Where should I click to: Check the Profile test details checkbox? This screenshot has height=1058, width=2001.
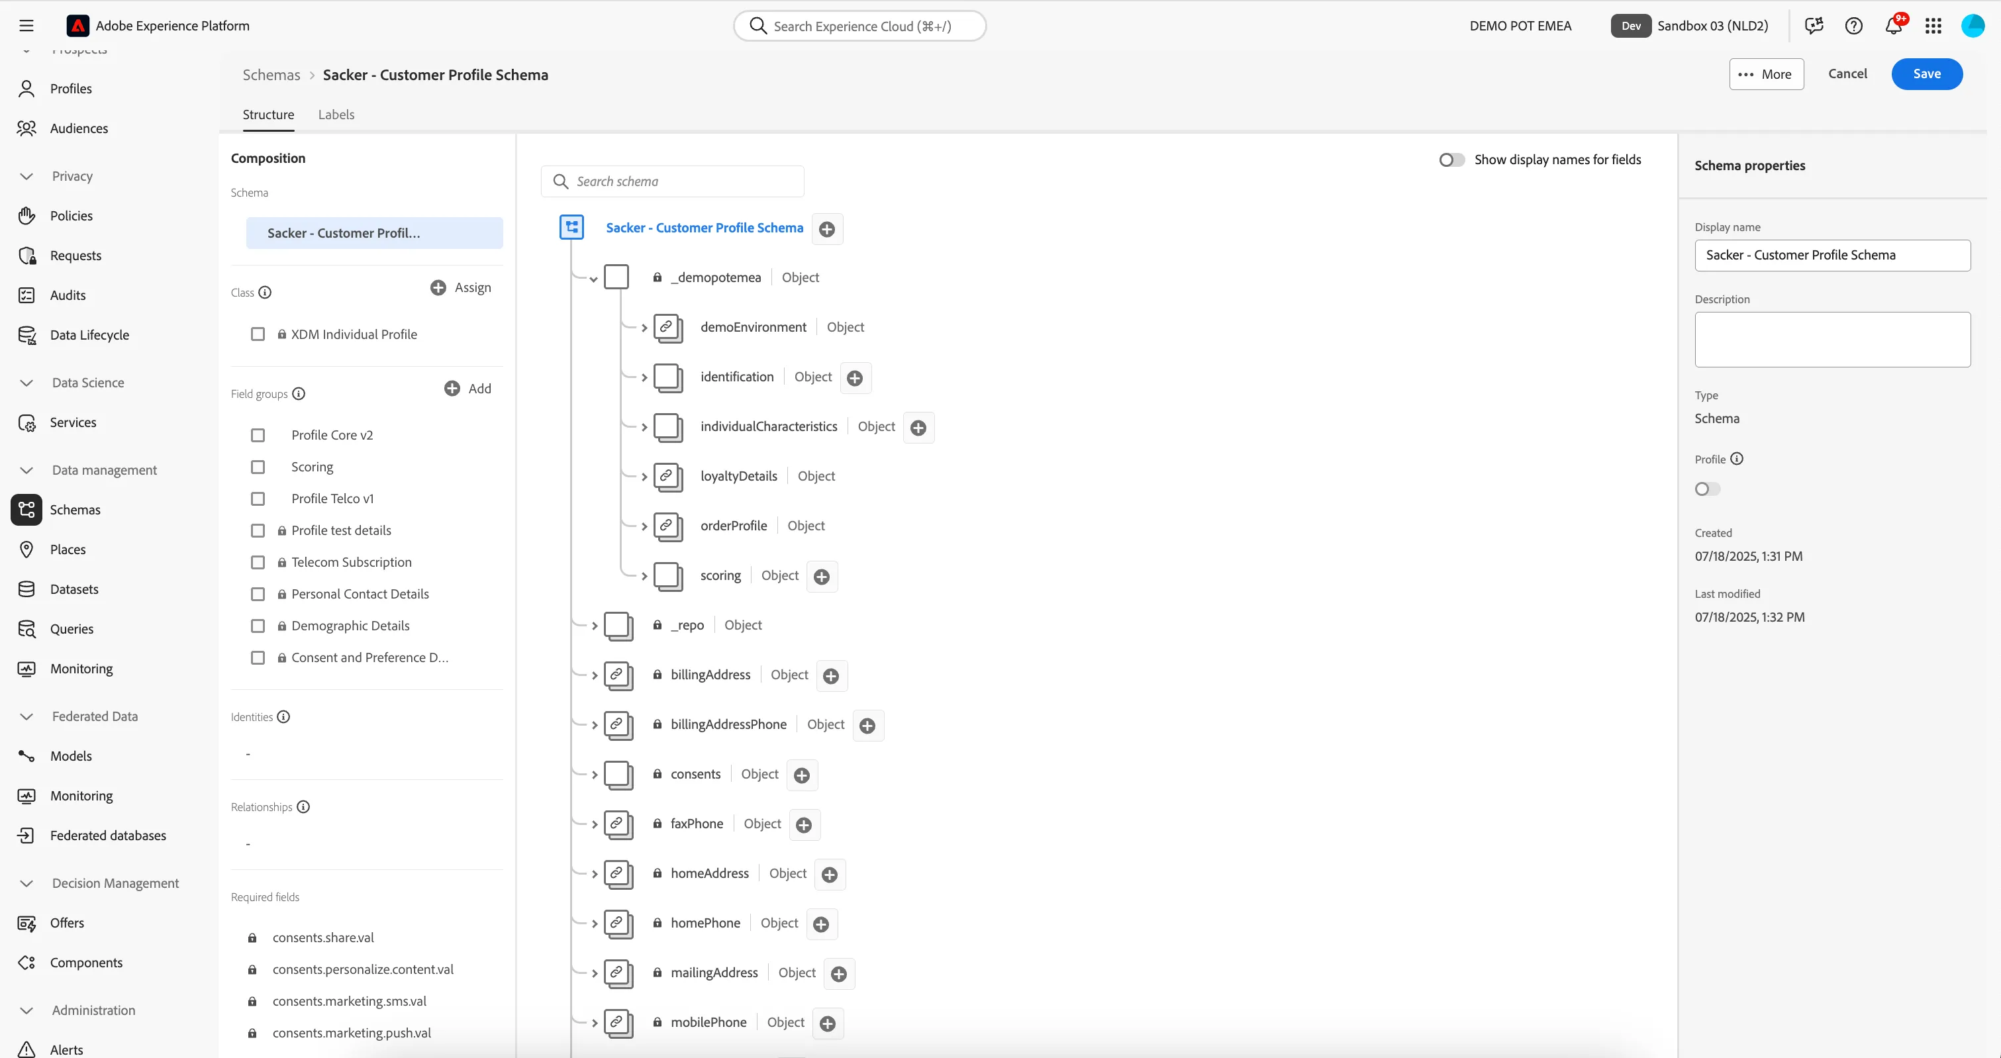click(258, 532)
